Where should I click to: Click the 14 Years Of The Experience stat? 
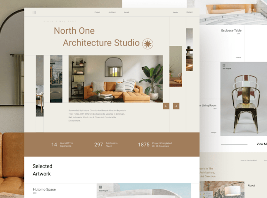point(62,145)
